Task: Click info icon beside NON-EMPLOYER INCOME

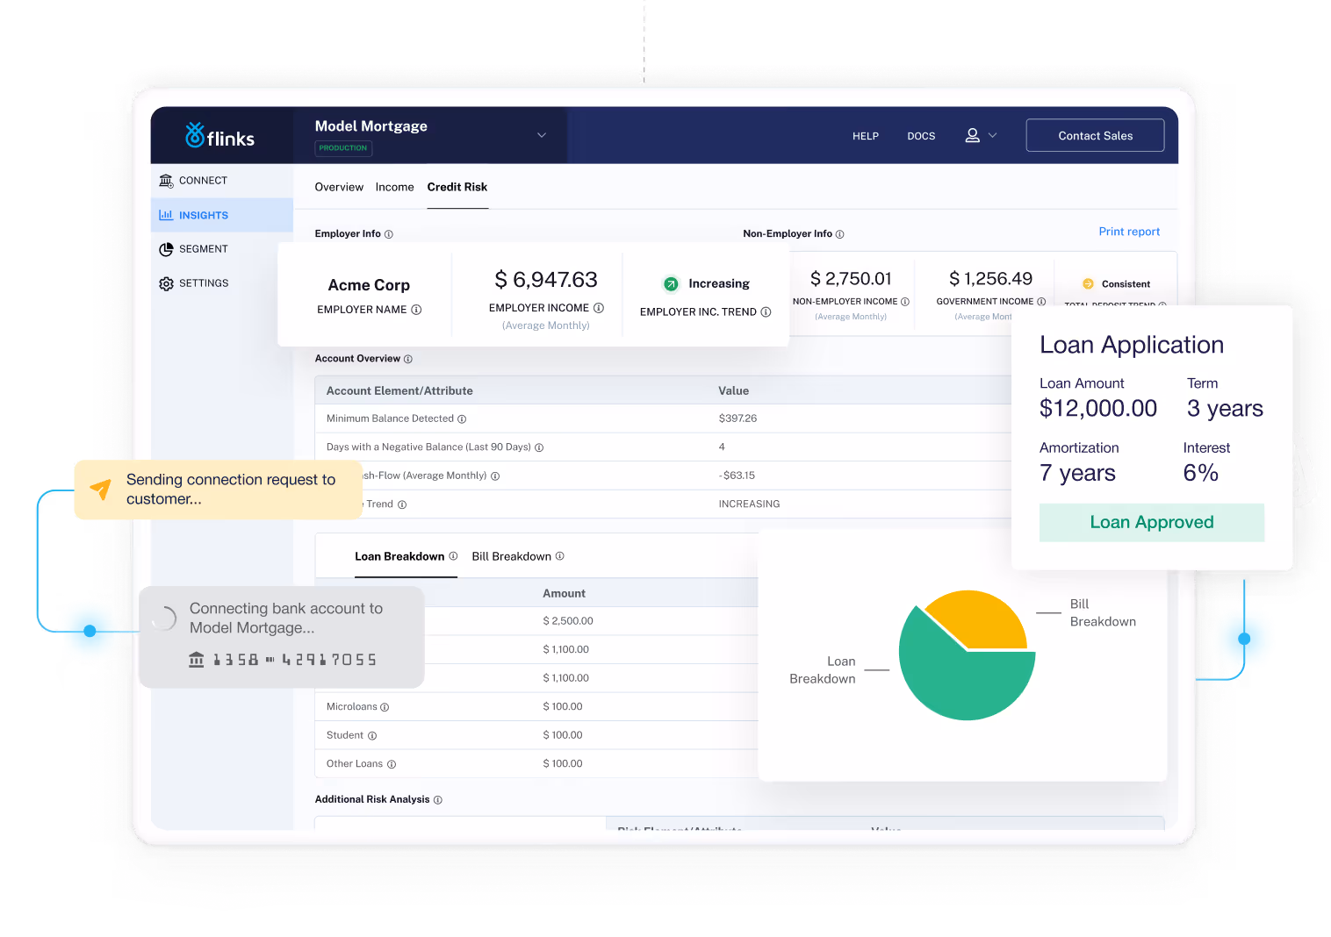Action: point(904,302)
